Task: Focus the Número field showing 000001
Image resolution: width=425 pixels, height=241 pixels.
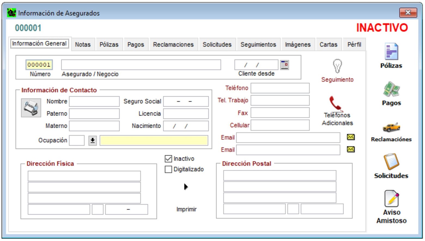Action: 39,65
